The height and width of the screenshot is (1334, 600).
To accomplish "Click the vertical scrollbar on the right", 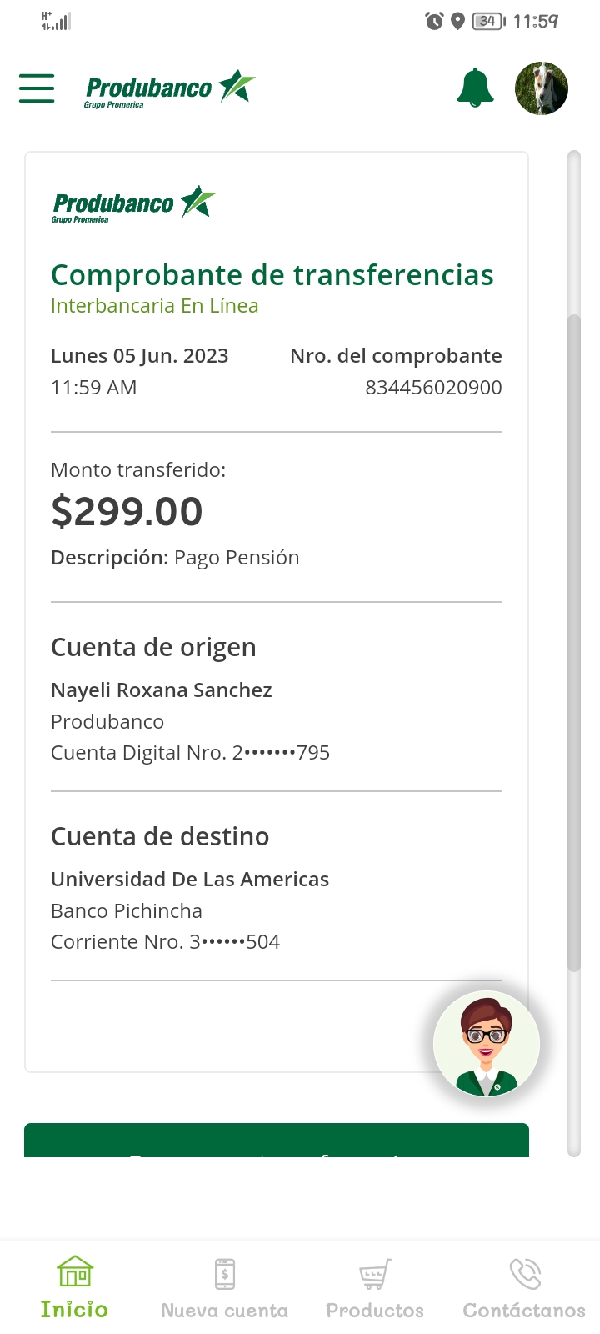I will tap(573, 642).
